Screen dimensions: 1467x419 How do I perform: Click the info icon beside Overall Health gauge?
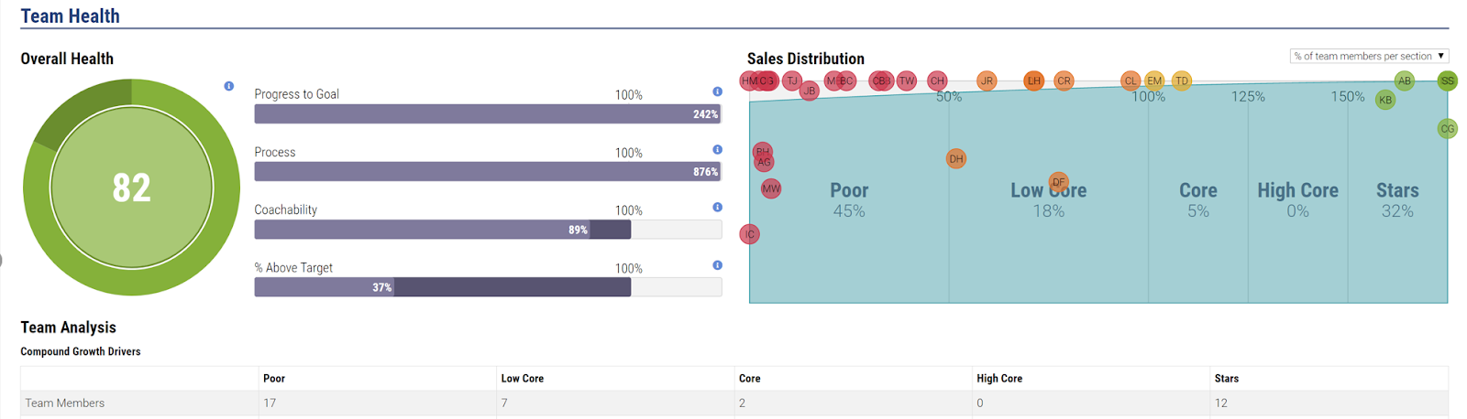(x=229, y=86)
